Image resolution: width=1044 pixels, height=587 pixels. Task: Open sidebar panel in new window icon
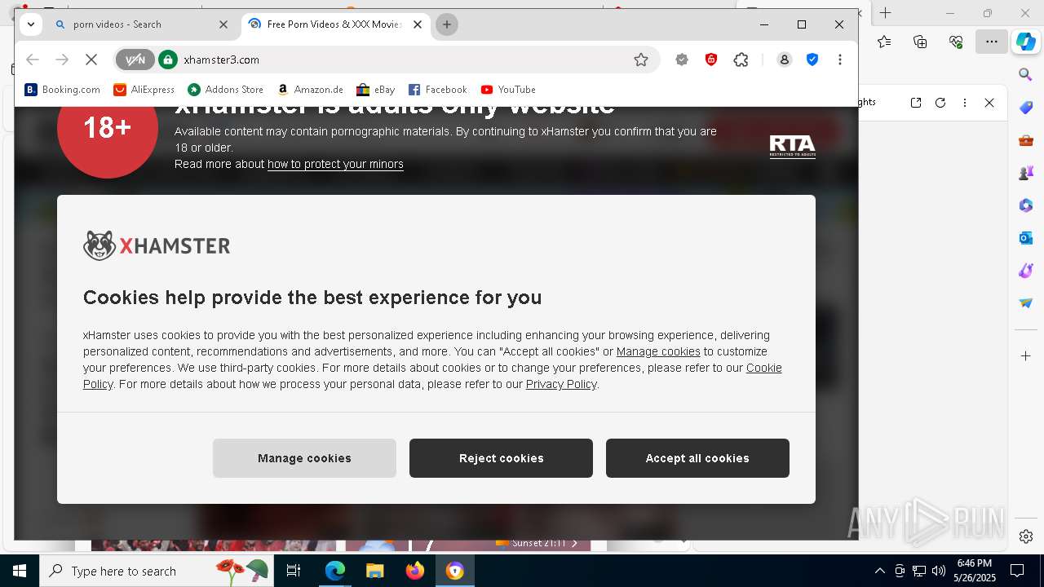[916, 103]
